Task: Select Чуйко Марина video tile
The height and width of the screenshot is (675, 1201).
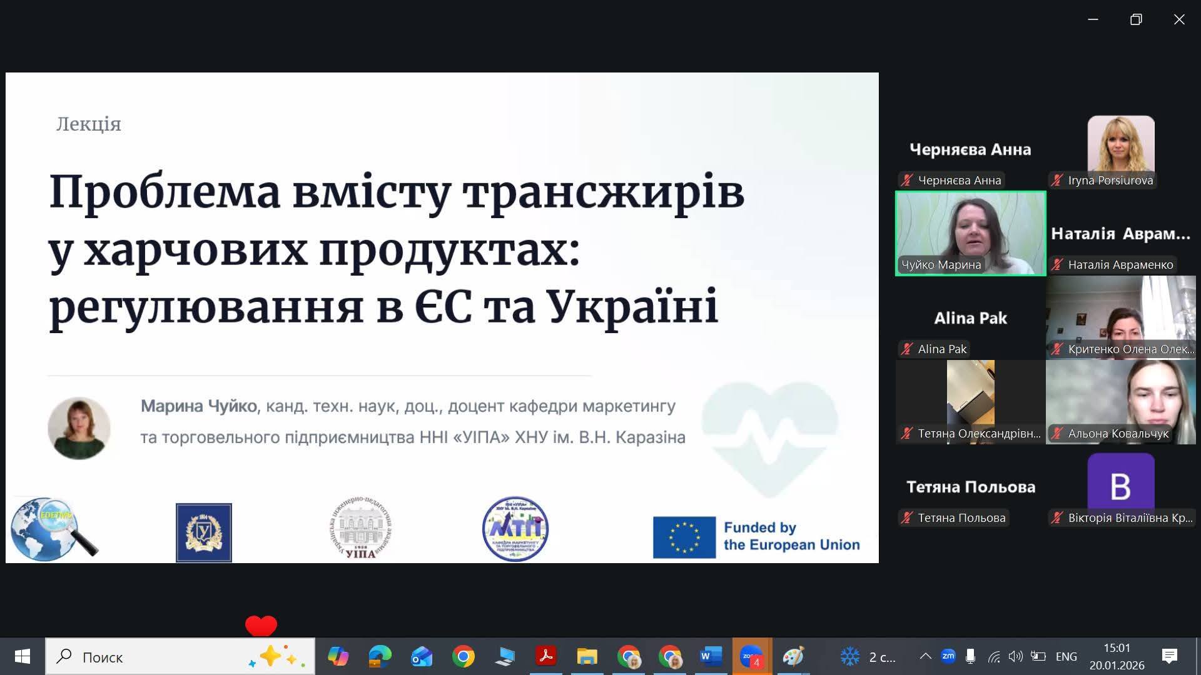Action: coord(970,233)
